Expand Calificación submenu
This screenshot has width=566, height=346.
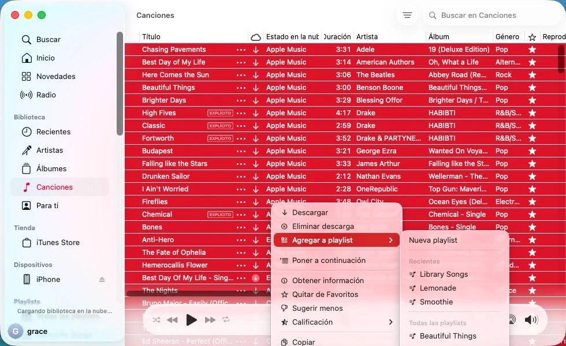(x=336, y=322)
